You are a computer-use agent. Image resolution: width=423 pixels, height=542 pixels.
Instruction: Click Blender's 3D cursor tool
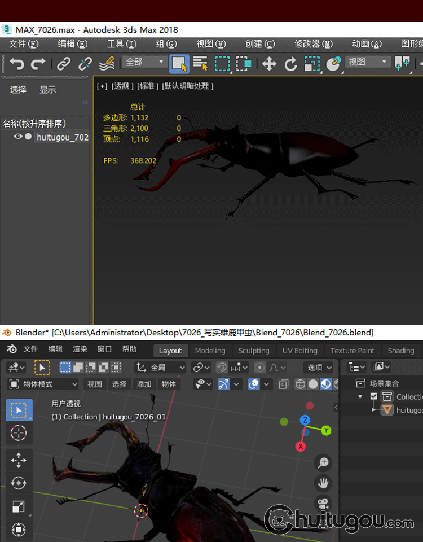(19, 433)
